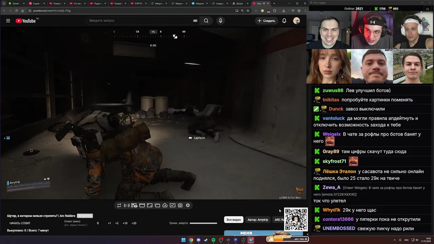Bookmark this page with the star icon
The height and width of the screenshot is (244, 434).
248,11
